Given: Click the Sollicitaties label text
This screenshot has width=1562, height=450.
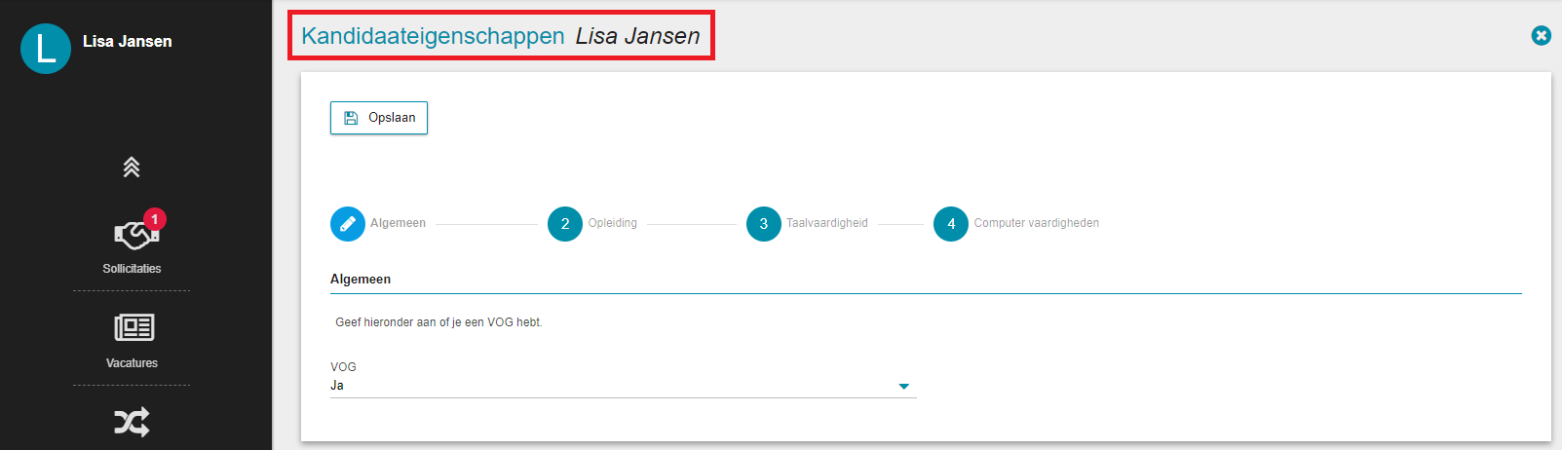Looking at the screenshot, I should [x=132, y=268].
